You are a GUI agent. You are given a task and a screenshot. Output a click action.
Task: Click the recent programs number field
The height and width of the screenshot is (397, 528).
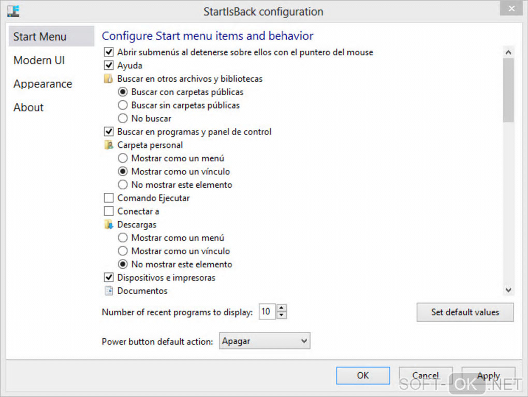tap(267, 312)
